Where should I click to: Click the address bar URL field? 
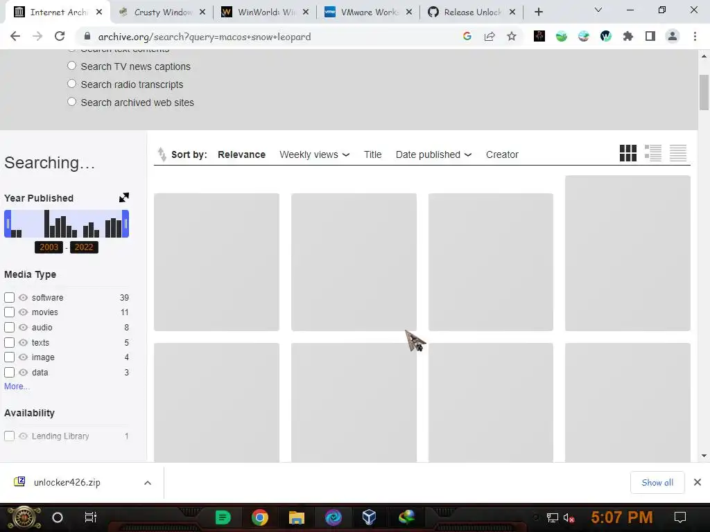[x=272, y=37]
